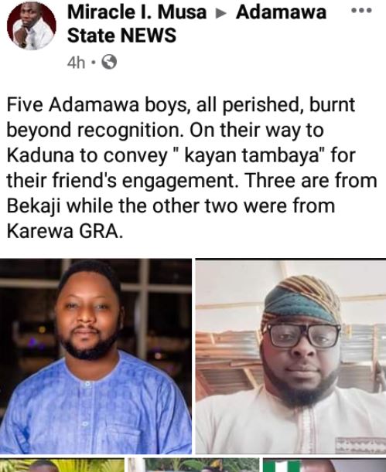
Task: Open the bottom photo showing Nigerian flag
Action: tap(324, 465)
